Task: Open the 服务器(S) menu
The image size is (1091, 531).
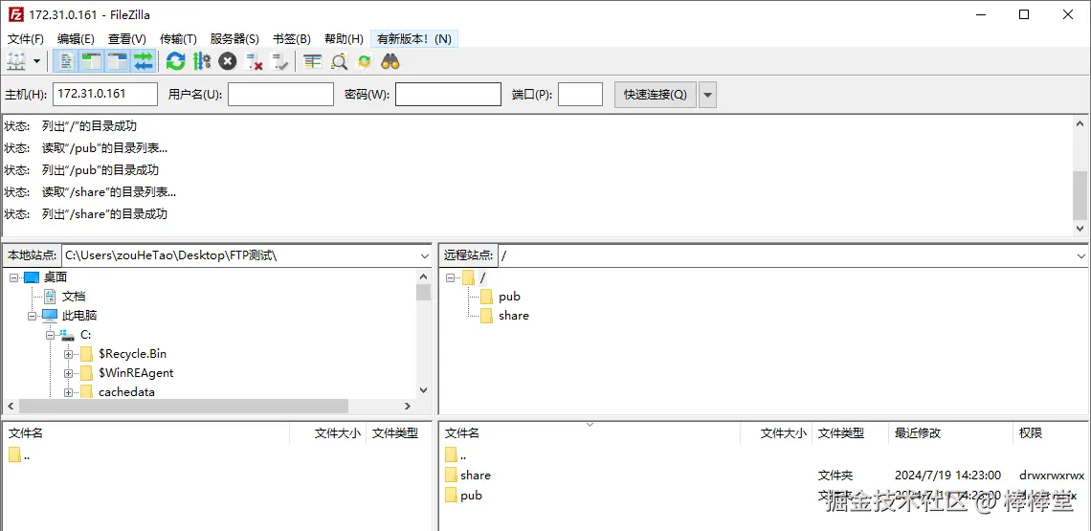Action: 234,39
